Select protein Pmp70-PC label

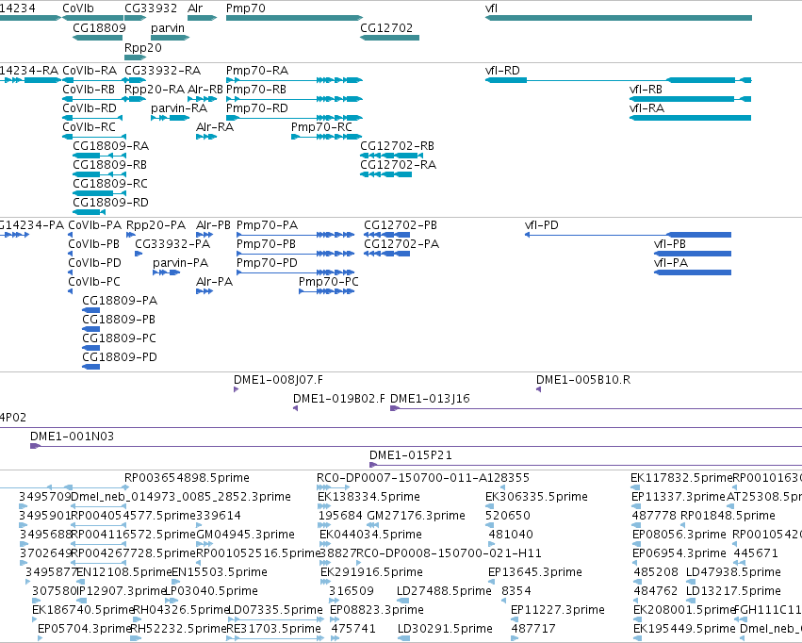[329, 282]
